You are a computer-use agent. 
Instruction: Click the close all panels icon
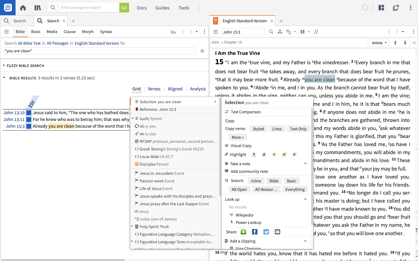[x=396, y=8]
